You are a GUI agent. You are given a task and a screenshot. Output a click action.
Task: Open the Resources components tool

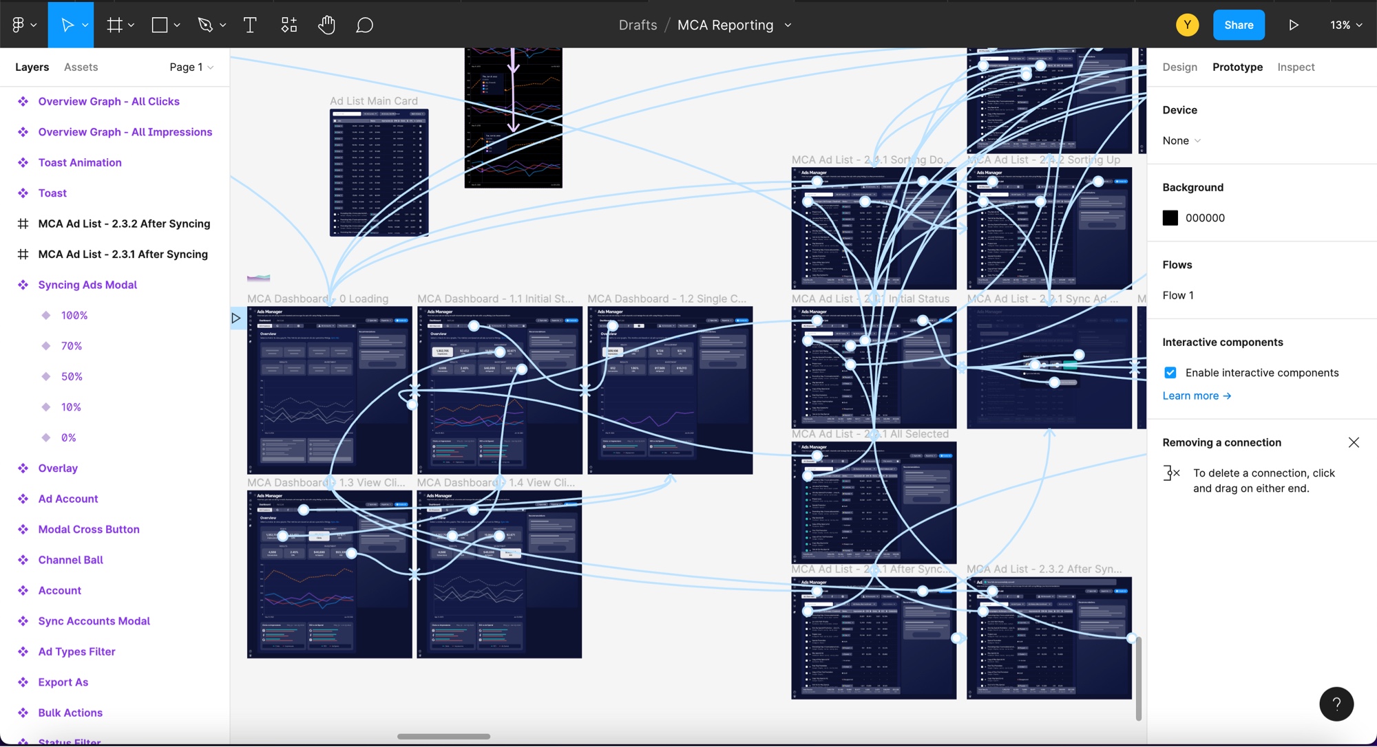tap(289, 25)
